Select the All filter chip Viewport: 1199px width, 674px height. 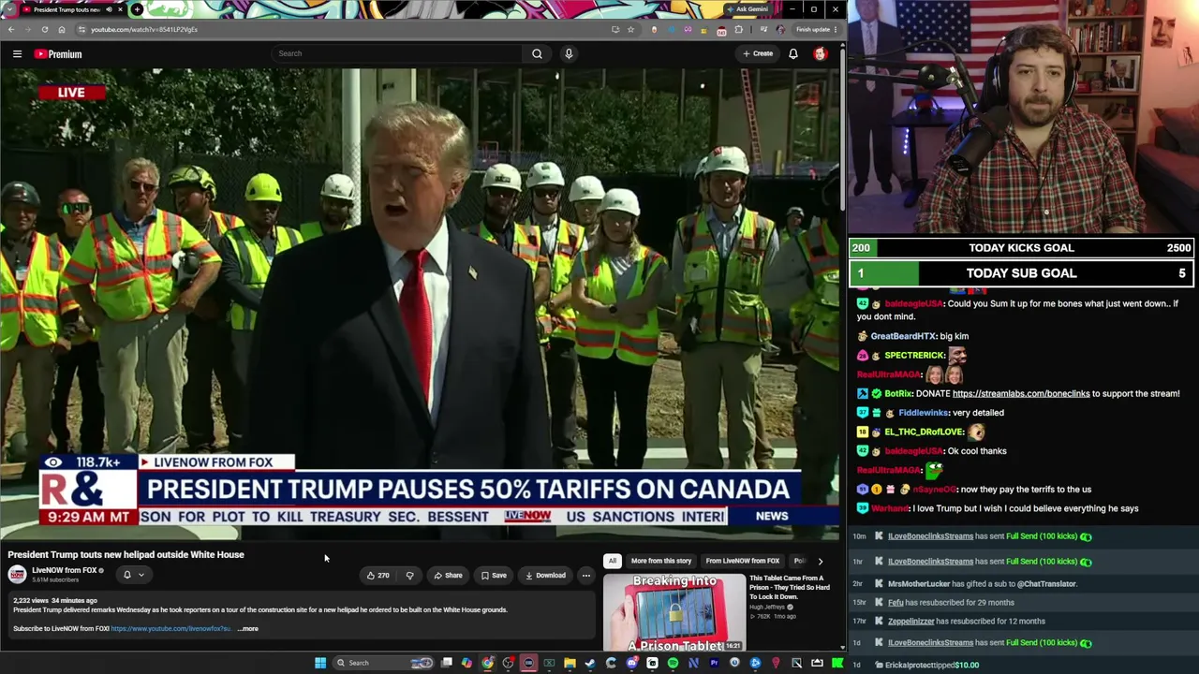point(612,561)
